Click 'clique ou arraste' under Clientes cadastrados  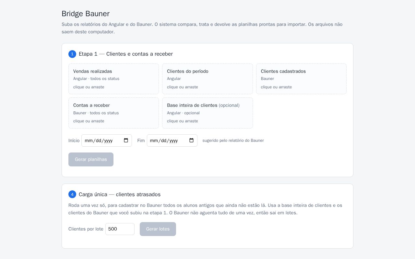[276, 87]
